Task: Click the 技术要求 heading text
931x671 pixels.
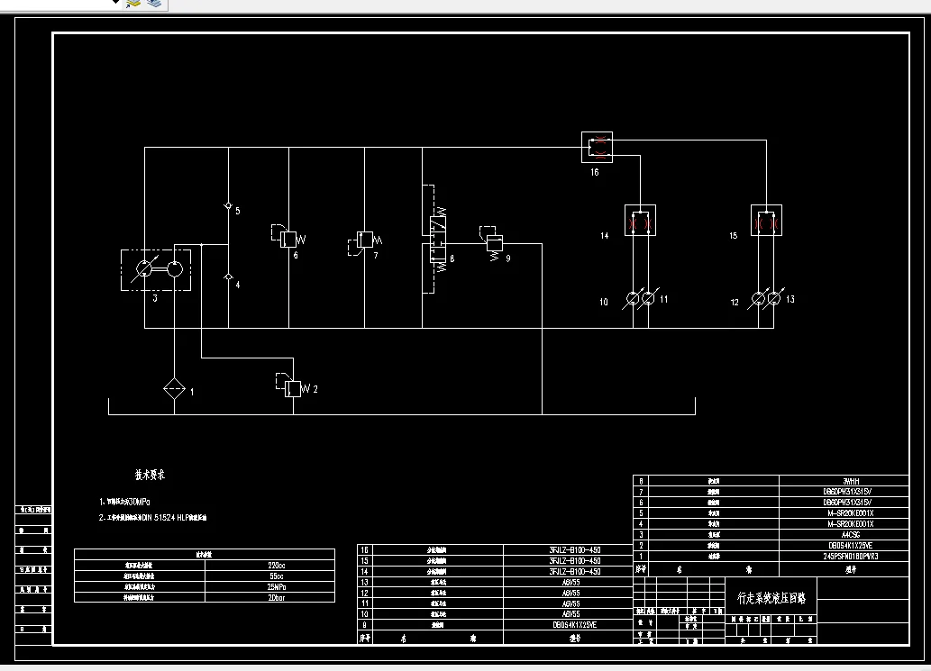Action: (150, 475)
